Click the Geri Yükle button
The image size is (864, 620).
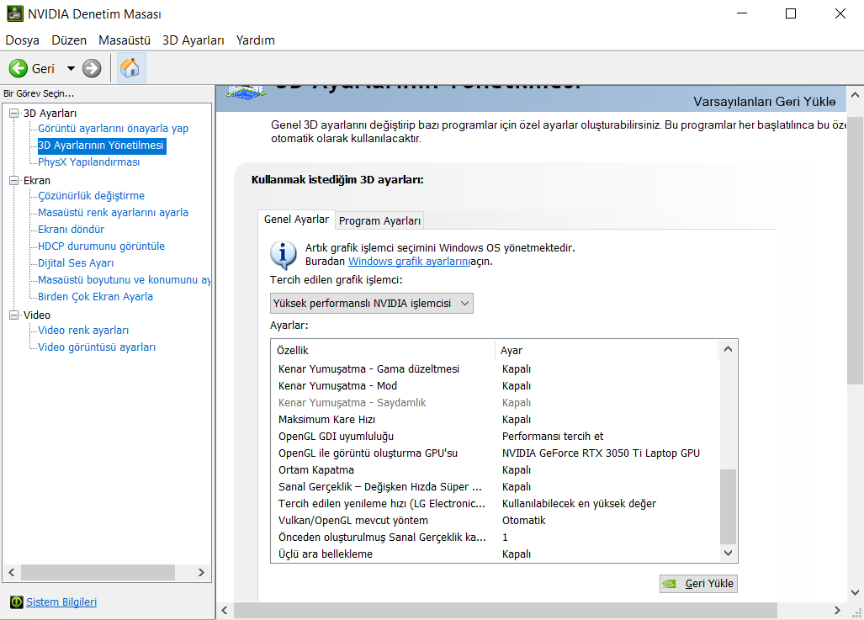pos(698,584)
